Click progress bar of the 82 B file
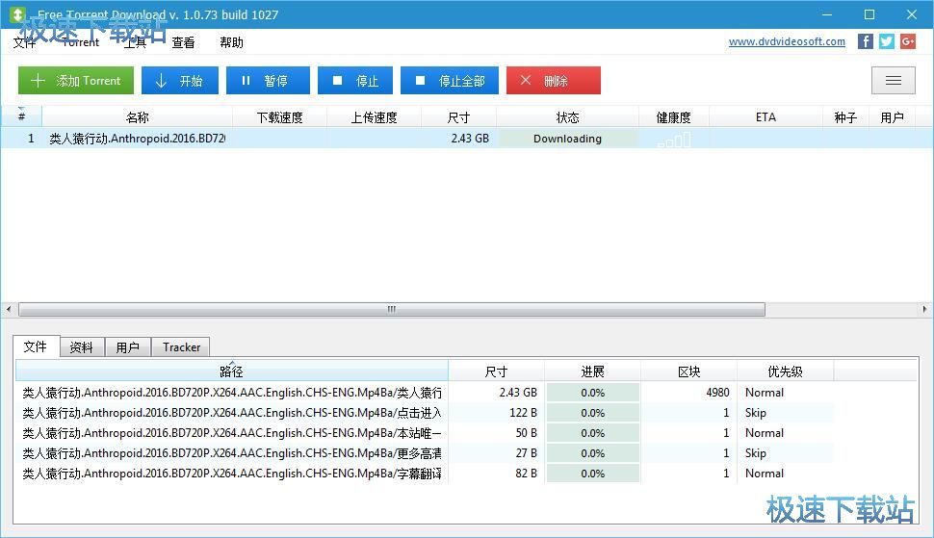This screenshot has height=538, width=934. [593, 474]
